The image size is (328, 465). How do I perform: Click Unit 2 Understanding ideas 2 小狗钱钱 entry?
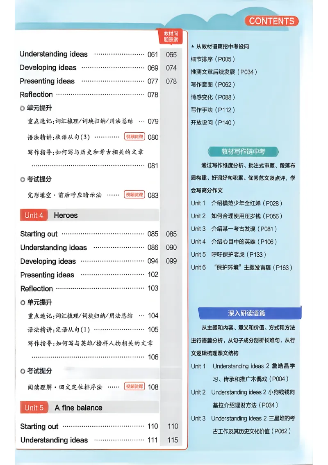[243, 398]
